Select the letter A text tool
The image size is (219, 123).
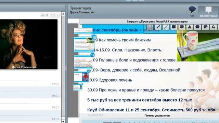pos(213,27)
